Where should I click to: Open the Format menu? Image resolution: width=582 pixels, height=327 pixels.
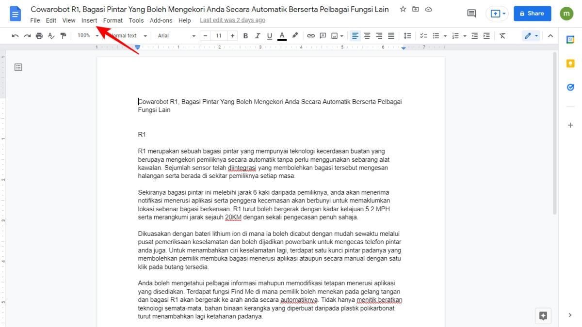click(x=113, y=20)
